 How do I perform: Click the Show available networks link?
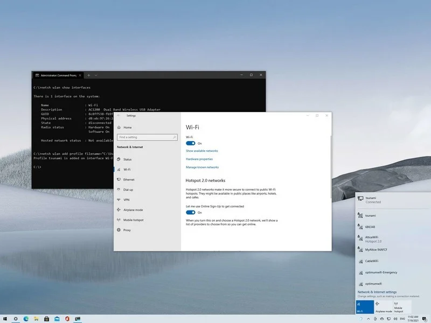click(201, 151)
